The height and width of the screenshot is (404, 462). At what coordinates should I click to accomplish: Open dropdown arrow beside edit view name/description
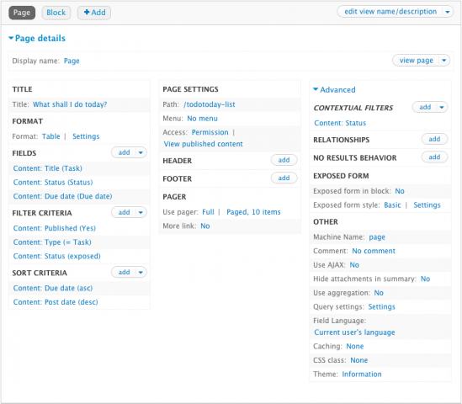click(448, 12)
